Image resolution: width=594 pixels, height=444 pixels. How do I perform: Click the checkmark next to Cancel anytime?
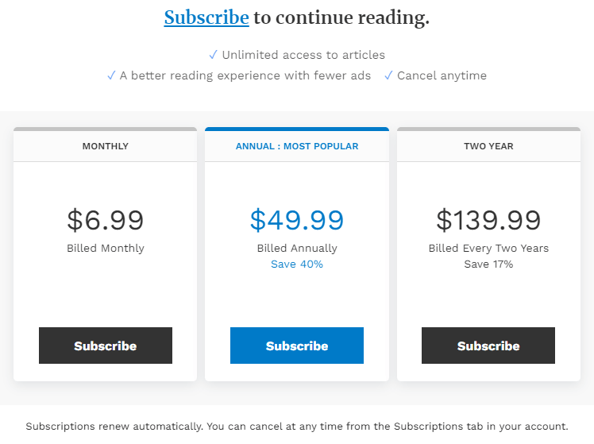pos(388,75)
